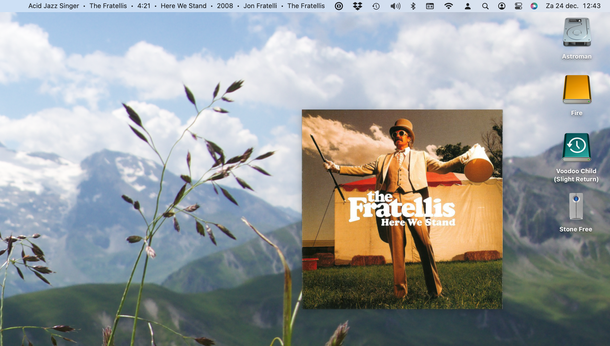Open the 1Password menu bar icon
This screenshot has height=346, width=610.
[x=339, y=6]
